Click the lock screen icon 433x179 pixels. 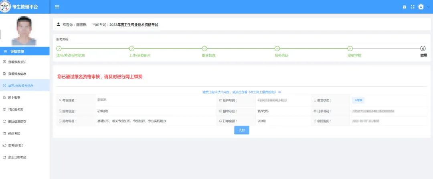pyautogui.click(x=404, y=7)
